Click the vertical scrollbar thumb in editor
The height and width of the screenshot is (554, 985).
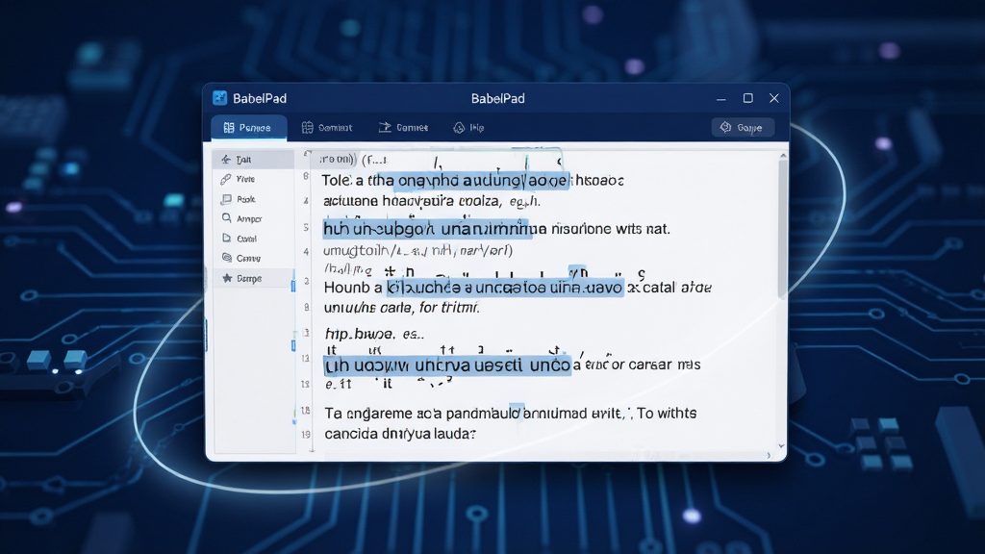click(782, 229)
